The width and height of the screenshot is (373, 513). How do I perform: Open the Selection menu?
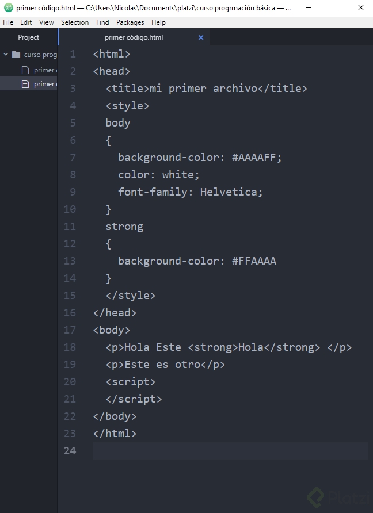click(x=75, y=22)
